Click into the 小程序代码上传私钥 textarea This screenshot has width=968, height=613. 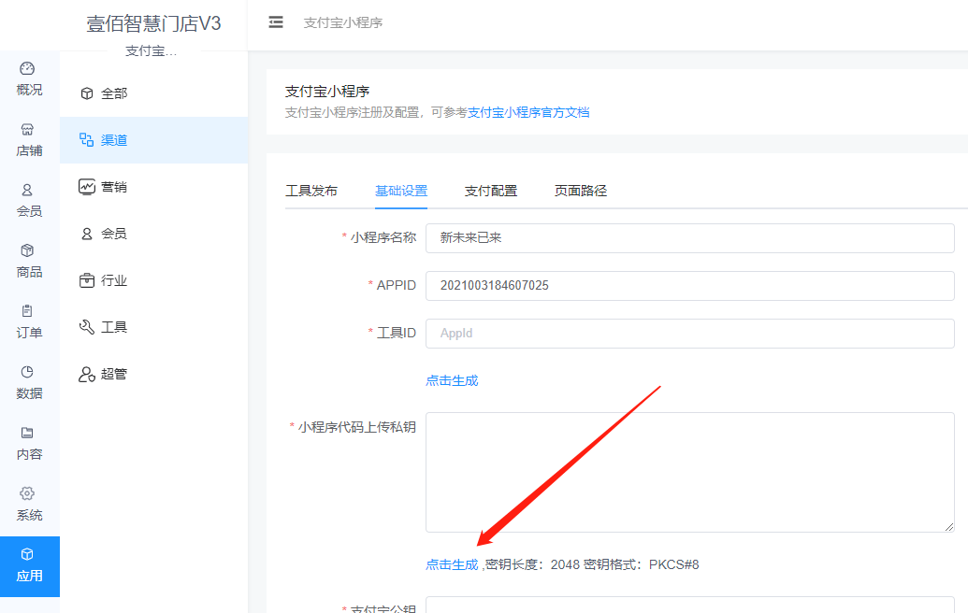pos(690,473)
